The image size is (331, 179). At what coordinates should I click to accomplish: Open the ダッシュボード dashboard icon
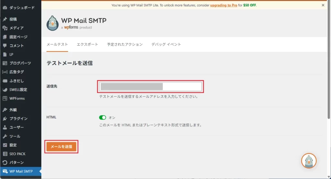[5, 8]
